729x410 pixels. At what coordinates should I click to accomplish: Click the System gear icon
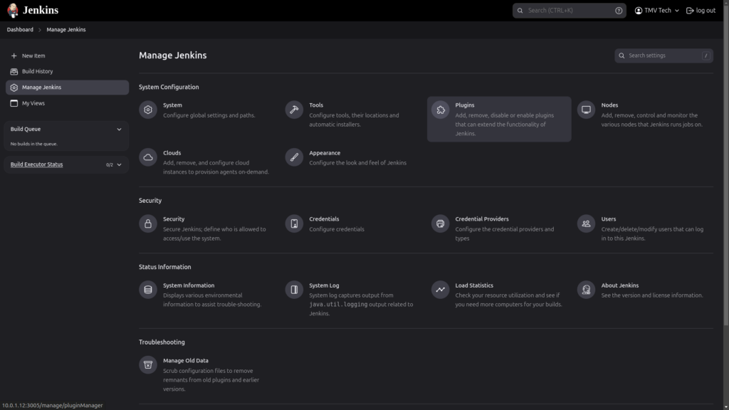click(148, 110)
